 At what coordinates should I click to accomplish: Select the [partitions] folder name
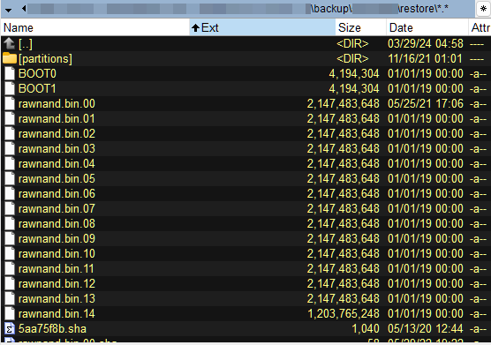click(45, 59)
